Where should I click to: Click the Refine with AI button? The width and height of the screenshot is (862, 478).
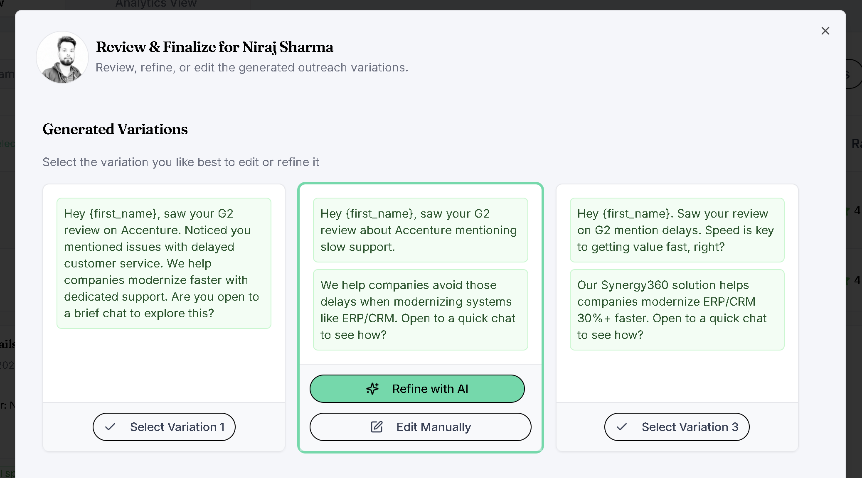(417, 389)
